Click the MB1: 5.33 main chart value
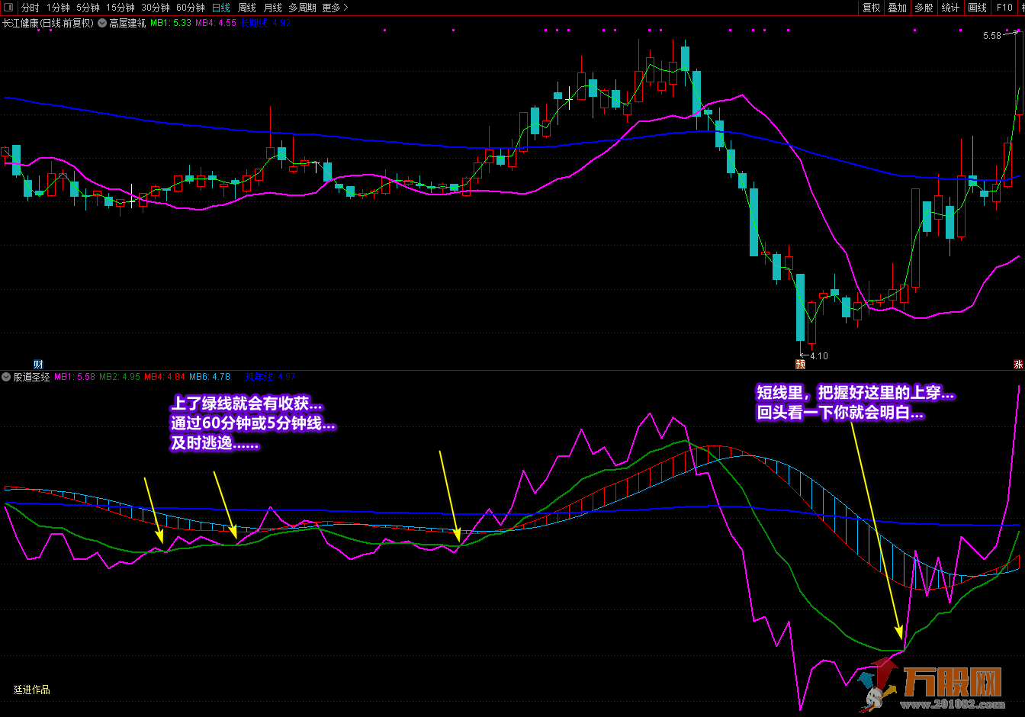Screen dimensions: 1025x717 pyautogui.click(x=171, y=23)
